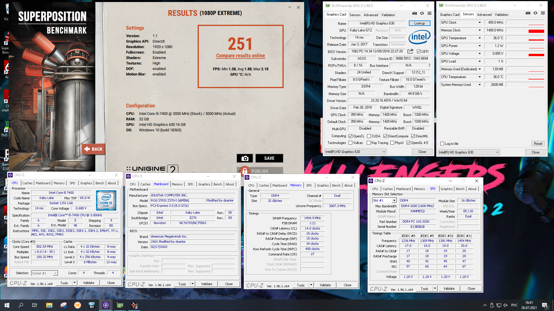This screenshot has height=311, width=554.
Task: Toggle the OpenCL checkbox
Action: (x=350, y=136)
